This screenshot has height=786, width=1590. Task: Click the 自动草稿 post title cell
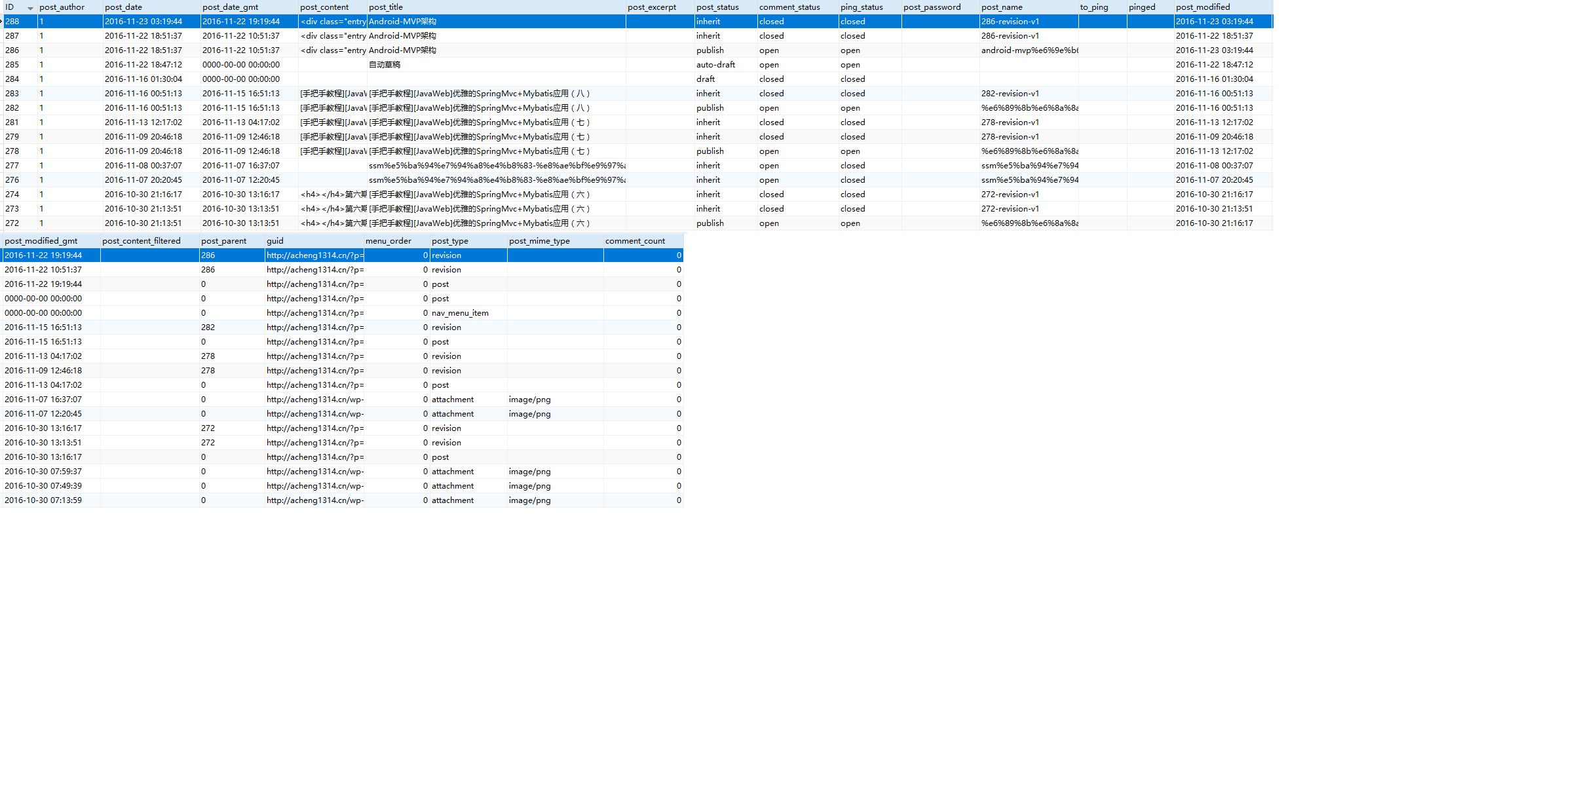[x=385, y=65]
